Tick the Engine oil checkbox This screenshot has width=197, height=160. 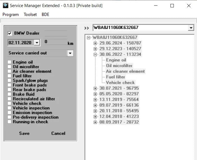9,62
